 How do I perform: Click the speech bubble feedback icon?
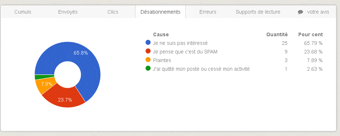point(300,12)
